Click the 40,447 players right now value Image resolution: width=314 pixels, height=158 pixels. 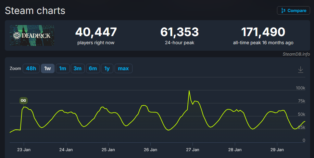pyautogui.click(x=96, y=32)
